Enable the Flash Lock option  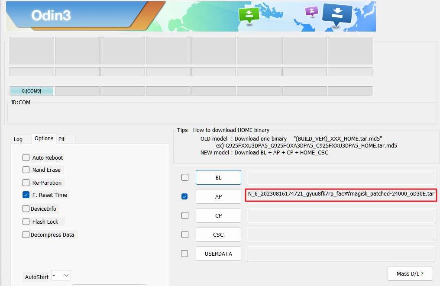coord(26,222)
